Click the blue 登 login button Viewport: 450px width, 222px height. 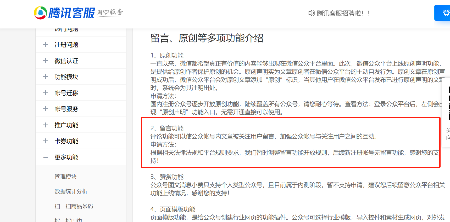click(442, 13)
